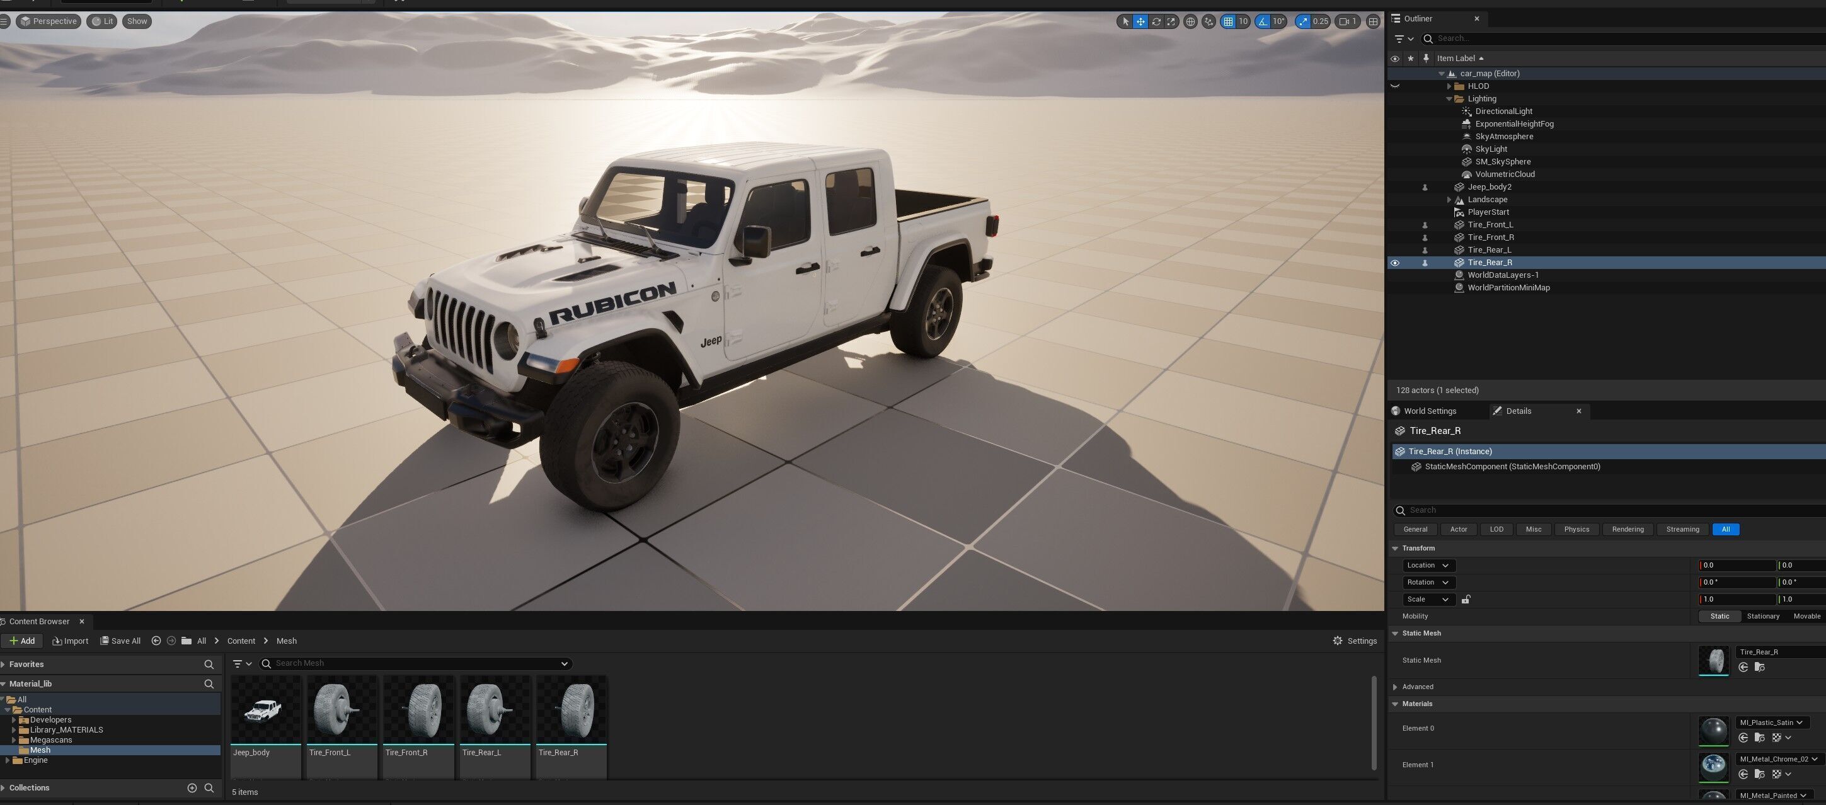Toggle rotation angle snapping
Image resolution: width=1826 pixels, height=805 pixels.
pos(1263,21)
